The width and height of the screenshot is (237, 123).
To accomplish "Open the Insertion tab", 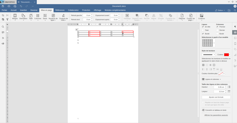I will tap(23, 10).
